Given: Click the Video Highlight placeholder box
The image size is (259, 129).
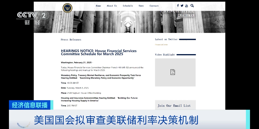Looking at the screenshot, I should [175, 72].
